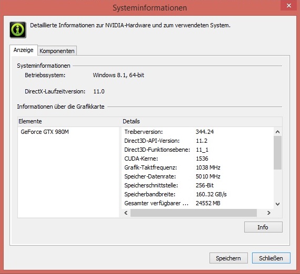Screen dimensions: 300x274
Task: Select the Grafik-Taktfrequenz: label
Action: point(151,167)
